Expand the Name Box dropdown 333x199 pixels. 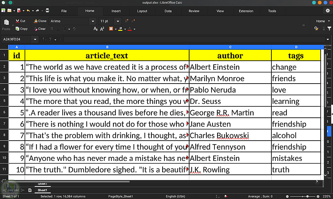(35, 39)
